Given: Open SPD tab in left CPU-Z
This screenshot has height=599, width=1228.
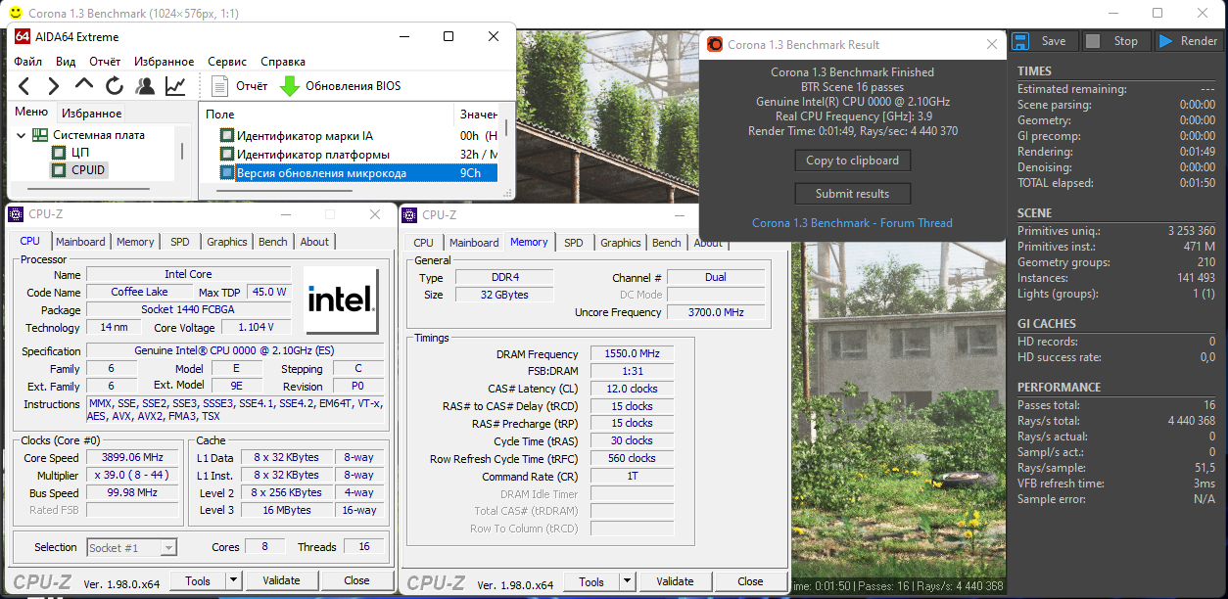Looking at the screenshot, I should point(180,242).
